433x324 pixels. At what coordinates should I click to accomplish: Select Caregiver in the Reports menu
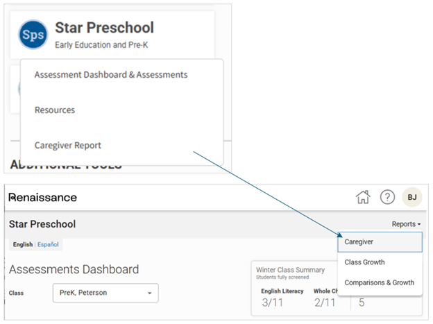[x=380, y=242]
